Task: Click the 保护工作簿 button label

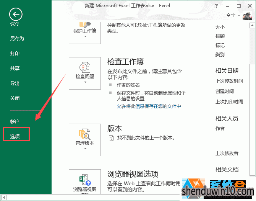Action: click(85, 31)
